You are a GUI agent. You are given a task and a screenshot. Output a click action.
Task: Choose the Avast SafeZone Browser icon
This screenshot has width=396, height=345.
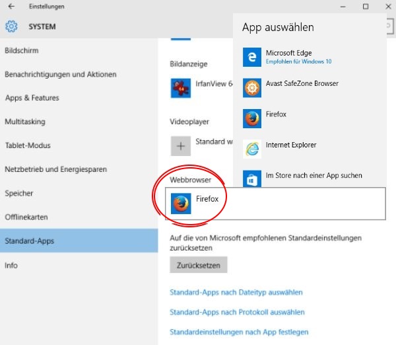252,88
